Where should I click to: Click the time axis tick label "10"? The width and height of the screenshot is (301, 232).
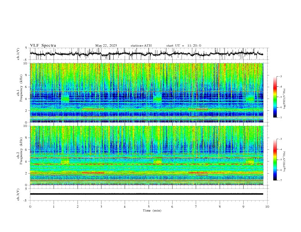tap(267, 207)
